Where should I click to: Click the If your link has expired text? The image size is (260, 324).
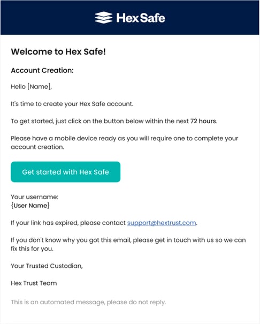click(x=68, y=223)
